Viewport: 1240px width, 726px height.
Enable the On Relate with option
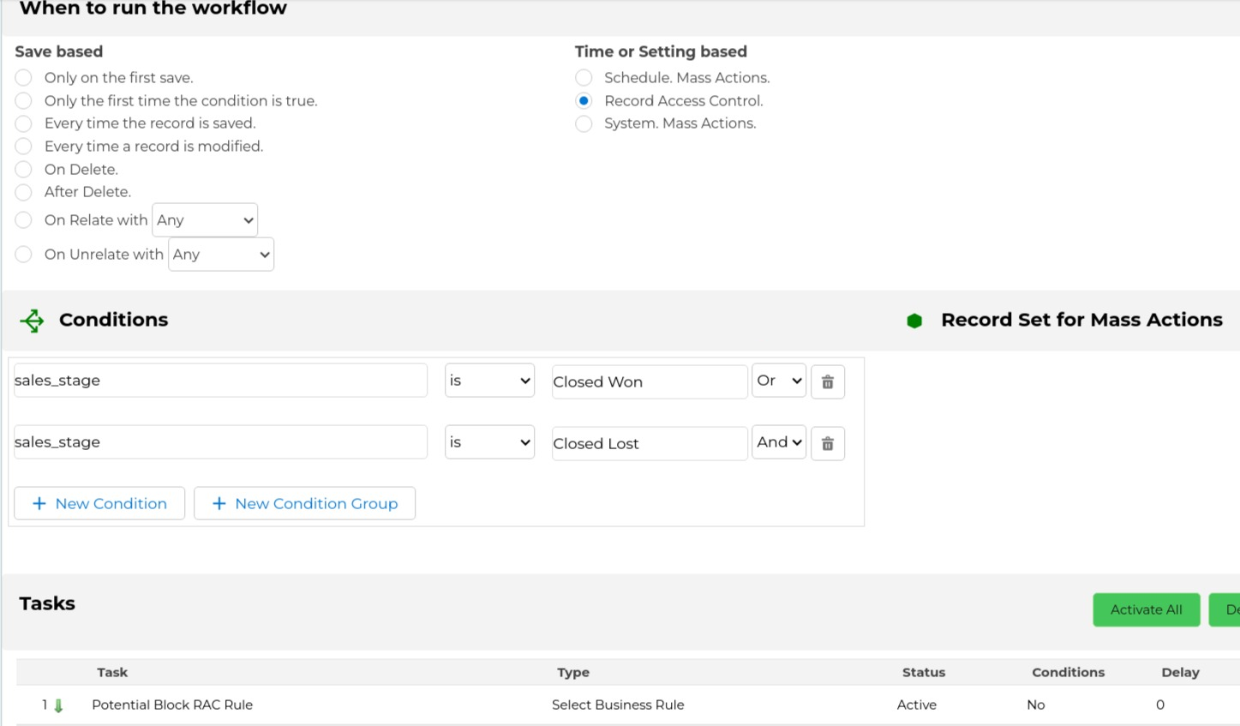pyautogui.click(x=23, y=220)
